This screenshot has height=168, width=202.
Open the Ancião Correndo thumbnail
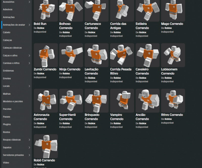point(147,100)
